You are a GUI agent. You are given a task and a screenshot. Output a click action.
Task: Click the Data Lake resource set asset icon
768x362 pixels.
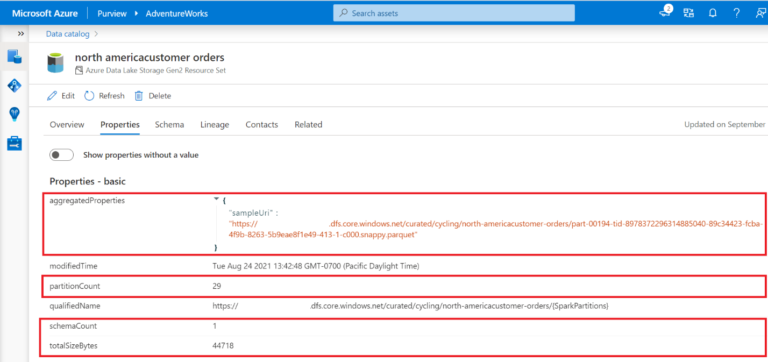click(56, 62)
